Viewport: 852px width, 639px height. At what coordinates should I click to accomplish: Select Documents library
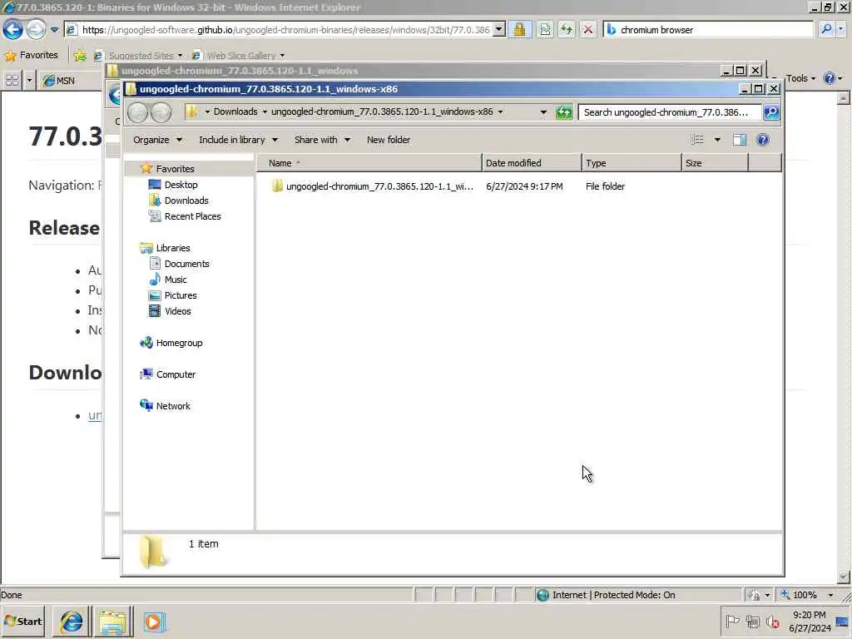point(186,264)
